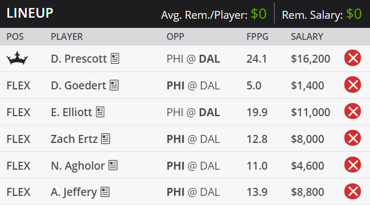Remove D. Prescott from the lineup
This screenshot has height=205, width=370.
352,58
